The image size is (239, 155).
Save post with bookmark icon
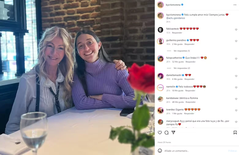tap(235, 133)
